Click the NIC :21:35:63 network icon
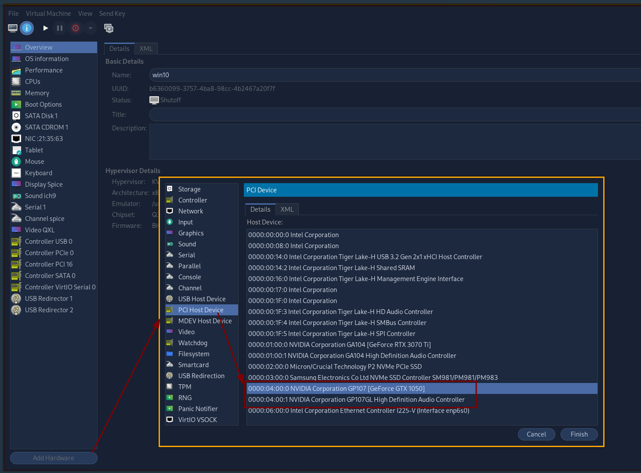 (16, 139)
